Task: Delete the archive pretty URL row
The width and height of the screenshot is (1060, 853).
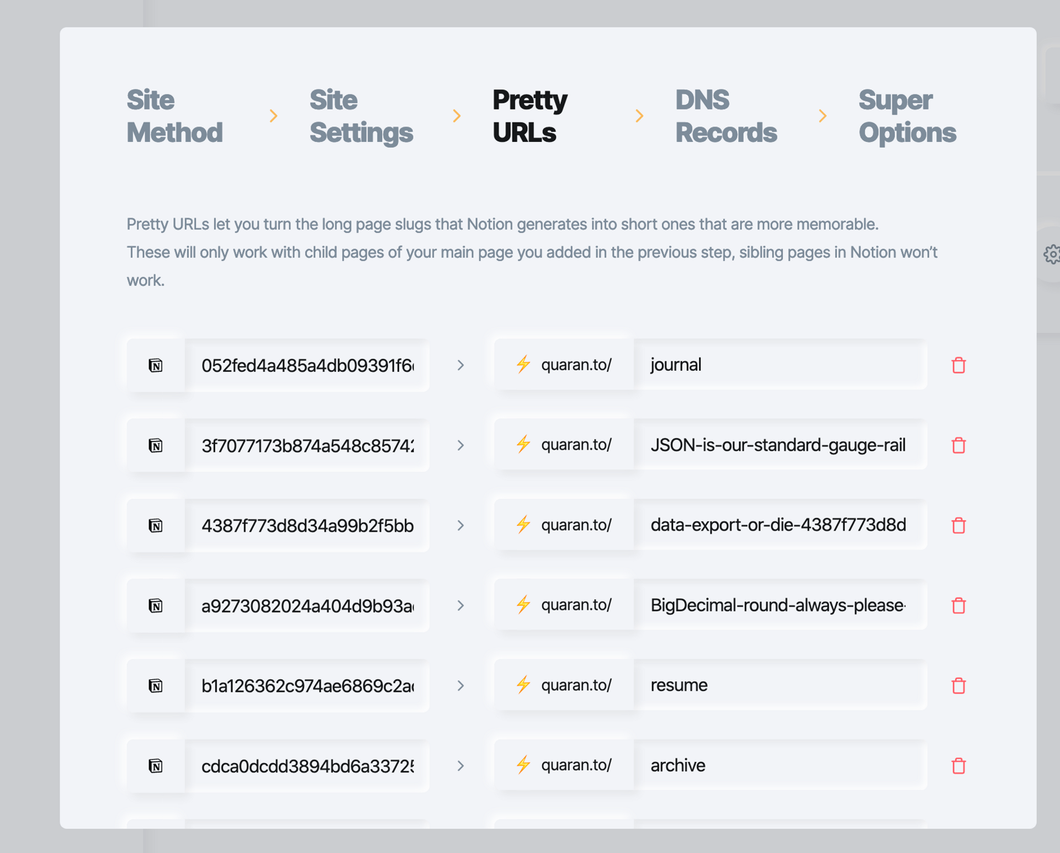Action: (x=958, y=766)
